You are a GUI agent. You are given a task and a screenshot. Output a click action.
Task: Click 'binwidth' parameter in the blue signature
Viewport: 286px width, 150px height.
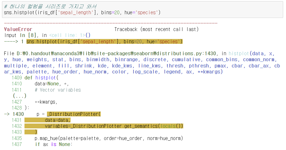98,60
